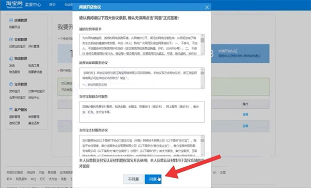Click the 物流管理 heading text

[21, 59]
